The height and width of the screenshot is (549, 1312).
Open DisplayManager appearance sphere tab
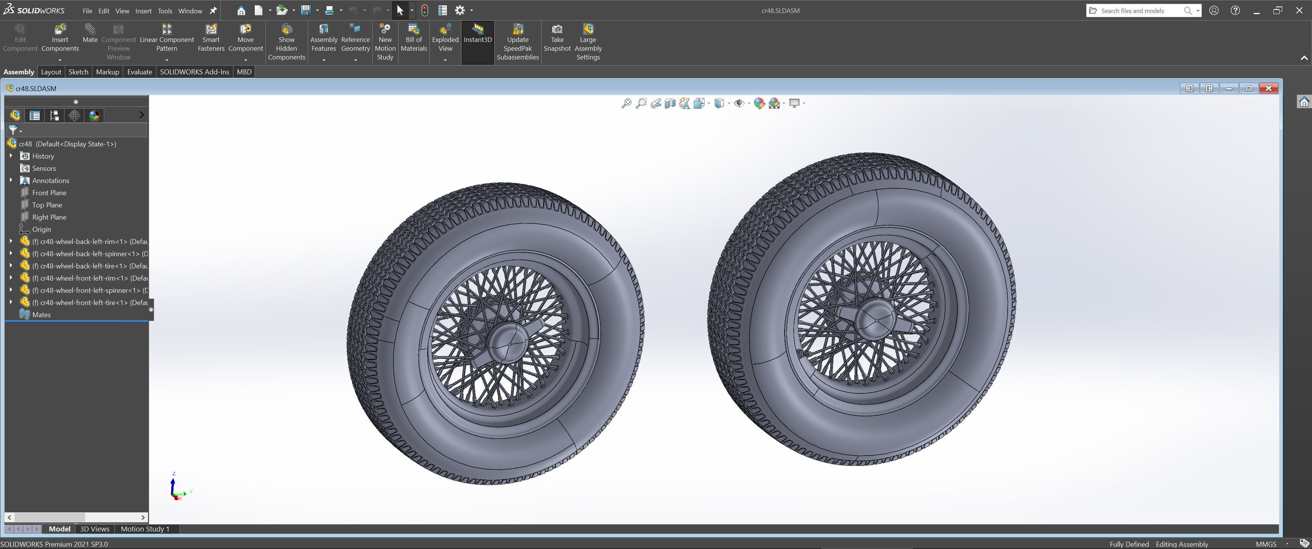point(94,116)
